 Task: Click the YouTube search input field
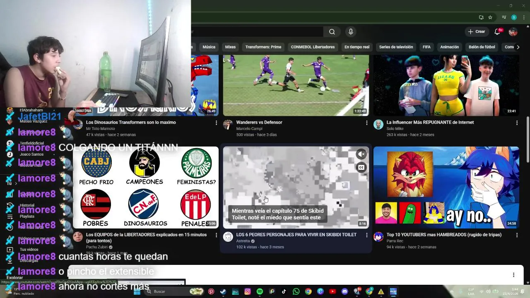point(257,32)
